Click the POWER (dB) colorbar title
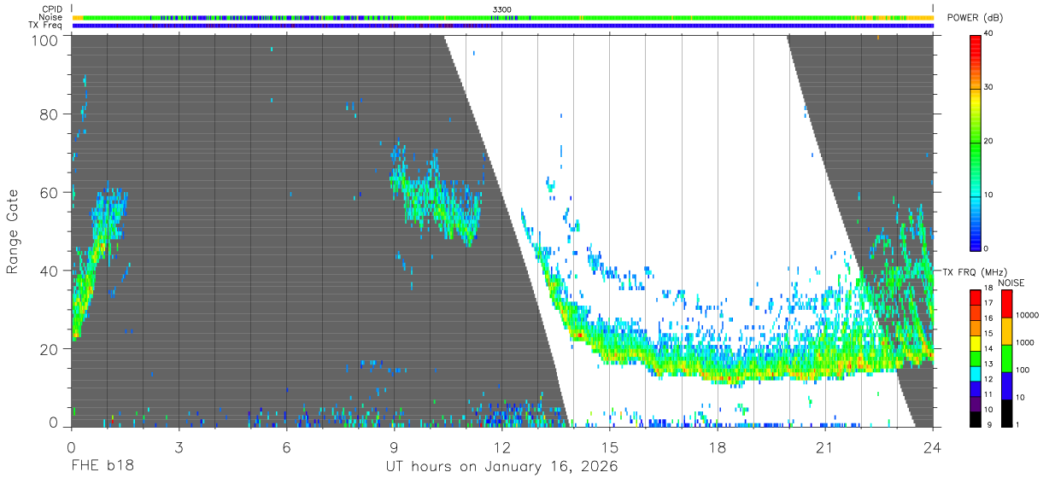 976,17
